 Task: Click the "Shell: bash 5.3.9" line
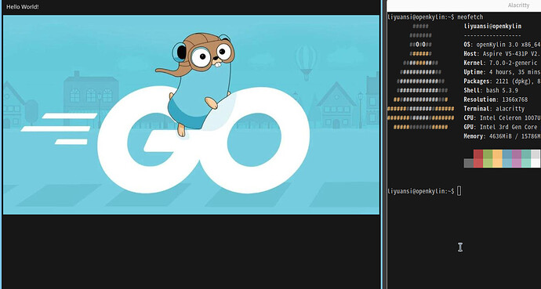pyautogui.click(x=491, y=90)
